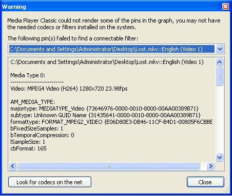Expand the failed pins dropdown arrow
Screen dimensions: 232x196
coord(220,49)
